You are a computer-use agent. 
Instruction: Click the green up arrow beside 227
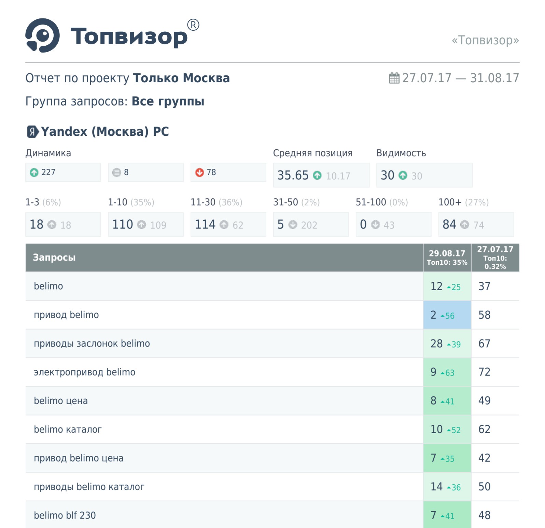point(34,173)
